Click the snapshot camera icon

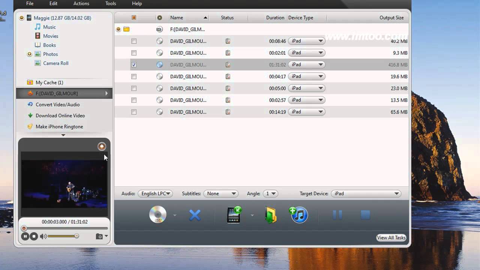click(99, 236)
